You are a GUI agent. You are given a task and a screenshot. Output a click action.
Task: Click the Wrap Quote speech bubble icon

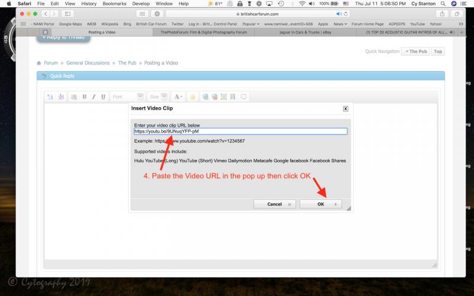(x=244, y=96)
